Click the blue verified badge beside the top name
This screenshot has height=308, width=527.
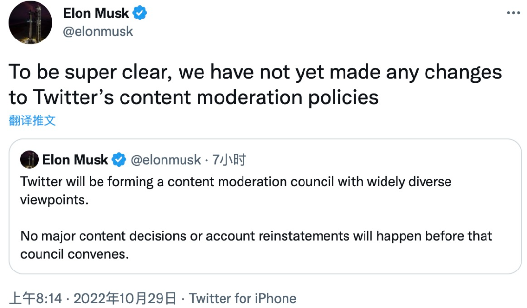[x=140, y=14]
